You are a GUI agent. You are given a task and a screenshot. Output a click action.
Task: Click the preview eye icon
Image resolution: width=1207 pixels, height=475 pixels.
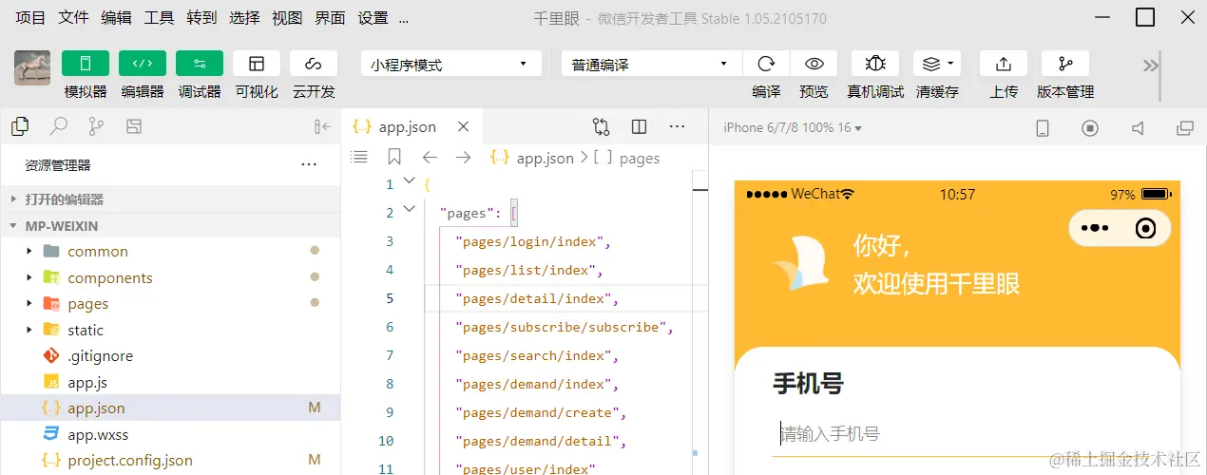click(814, 64)
